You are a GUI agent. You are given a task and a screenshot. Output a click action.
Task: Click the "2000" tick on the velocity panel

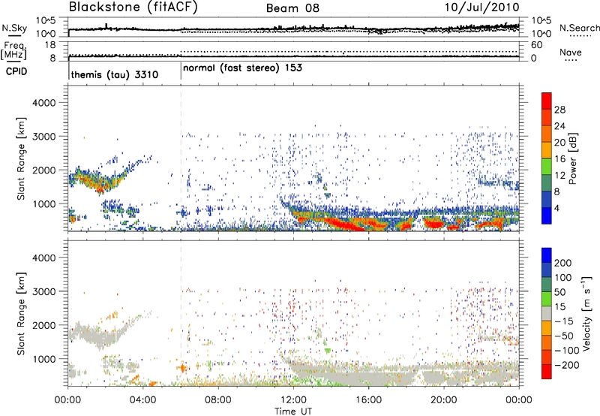(x=43, y=325)
